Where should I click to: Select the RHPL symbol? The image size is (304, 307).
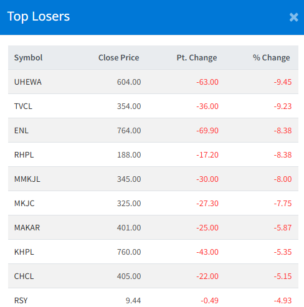24,155
